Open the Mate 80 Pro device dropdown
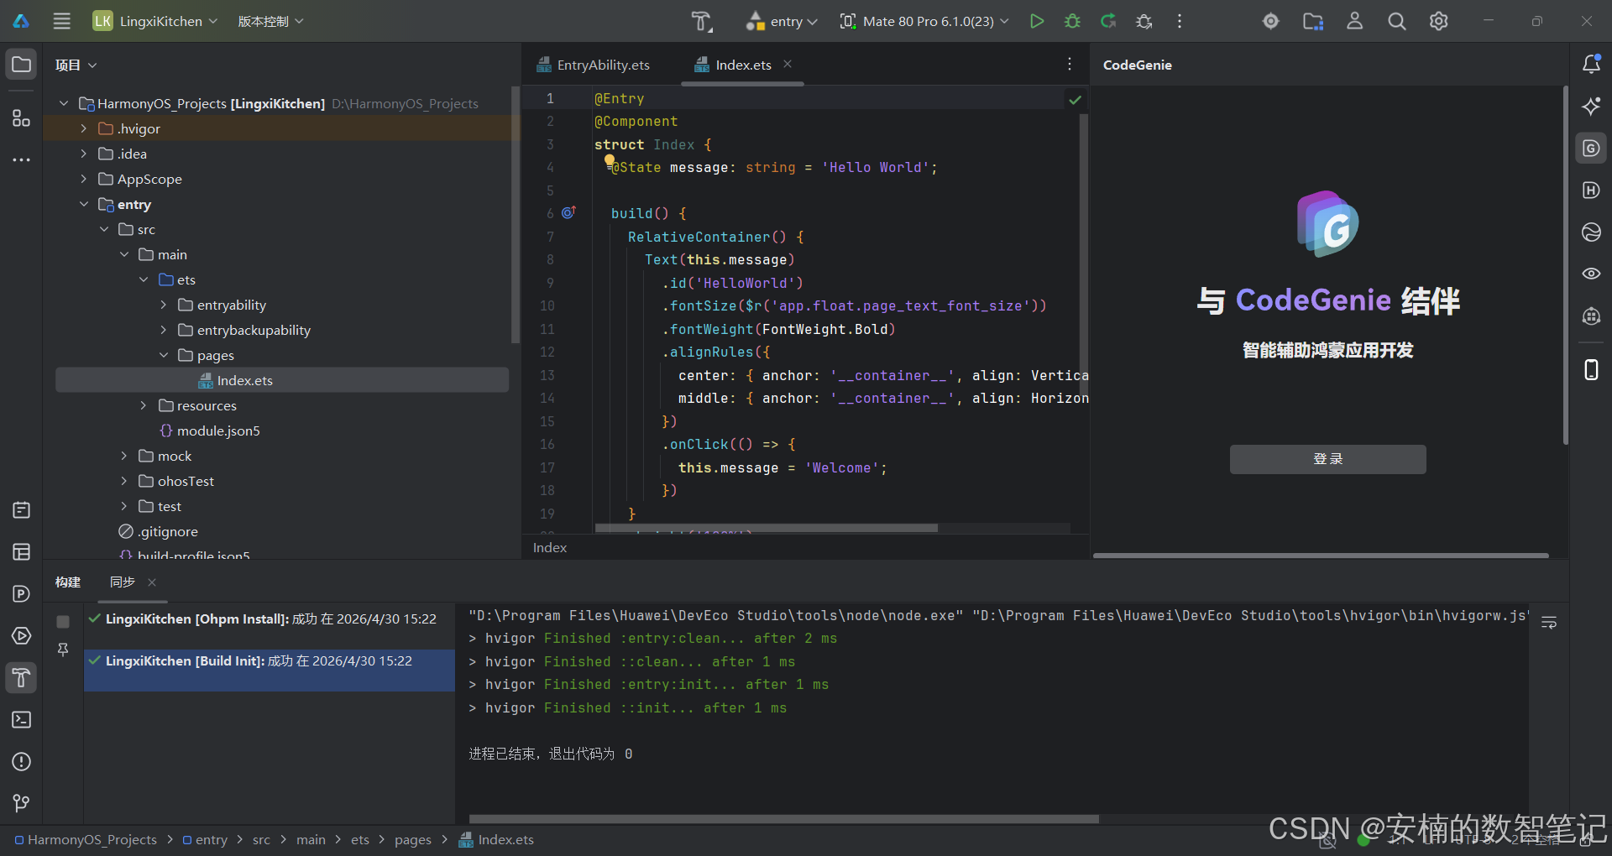1612x856 pixels. (924, 21)
